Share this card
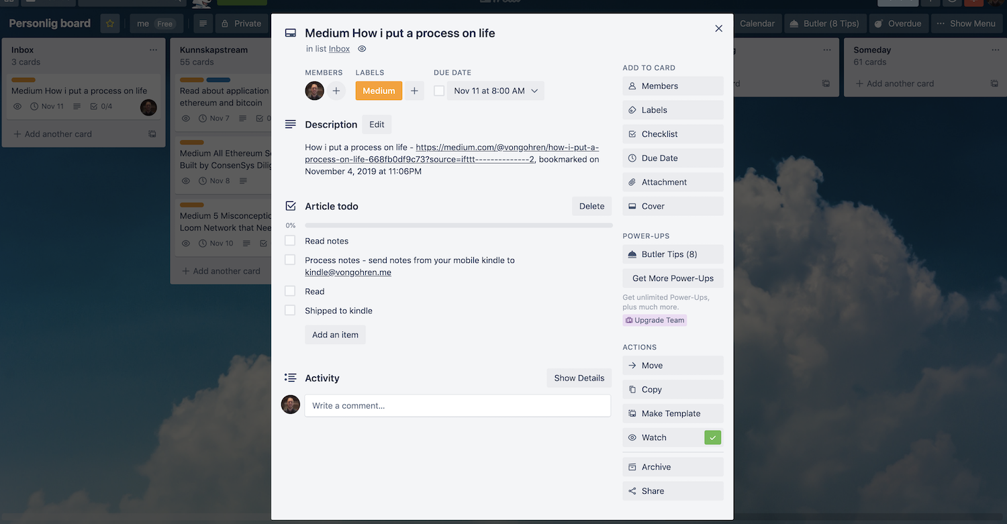1007x524 pixels. click(673, 491)
